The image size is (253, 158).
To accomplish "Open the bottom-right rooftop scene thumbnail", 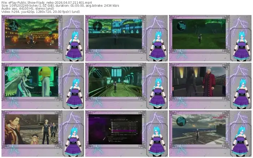I will click(199, 129).
